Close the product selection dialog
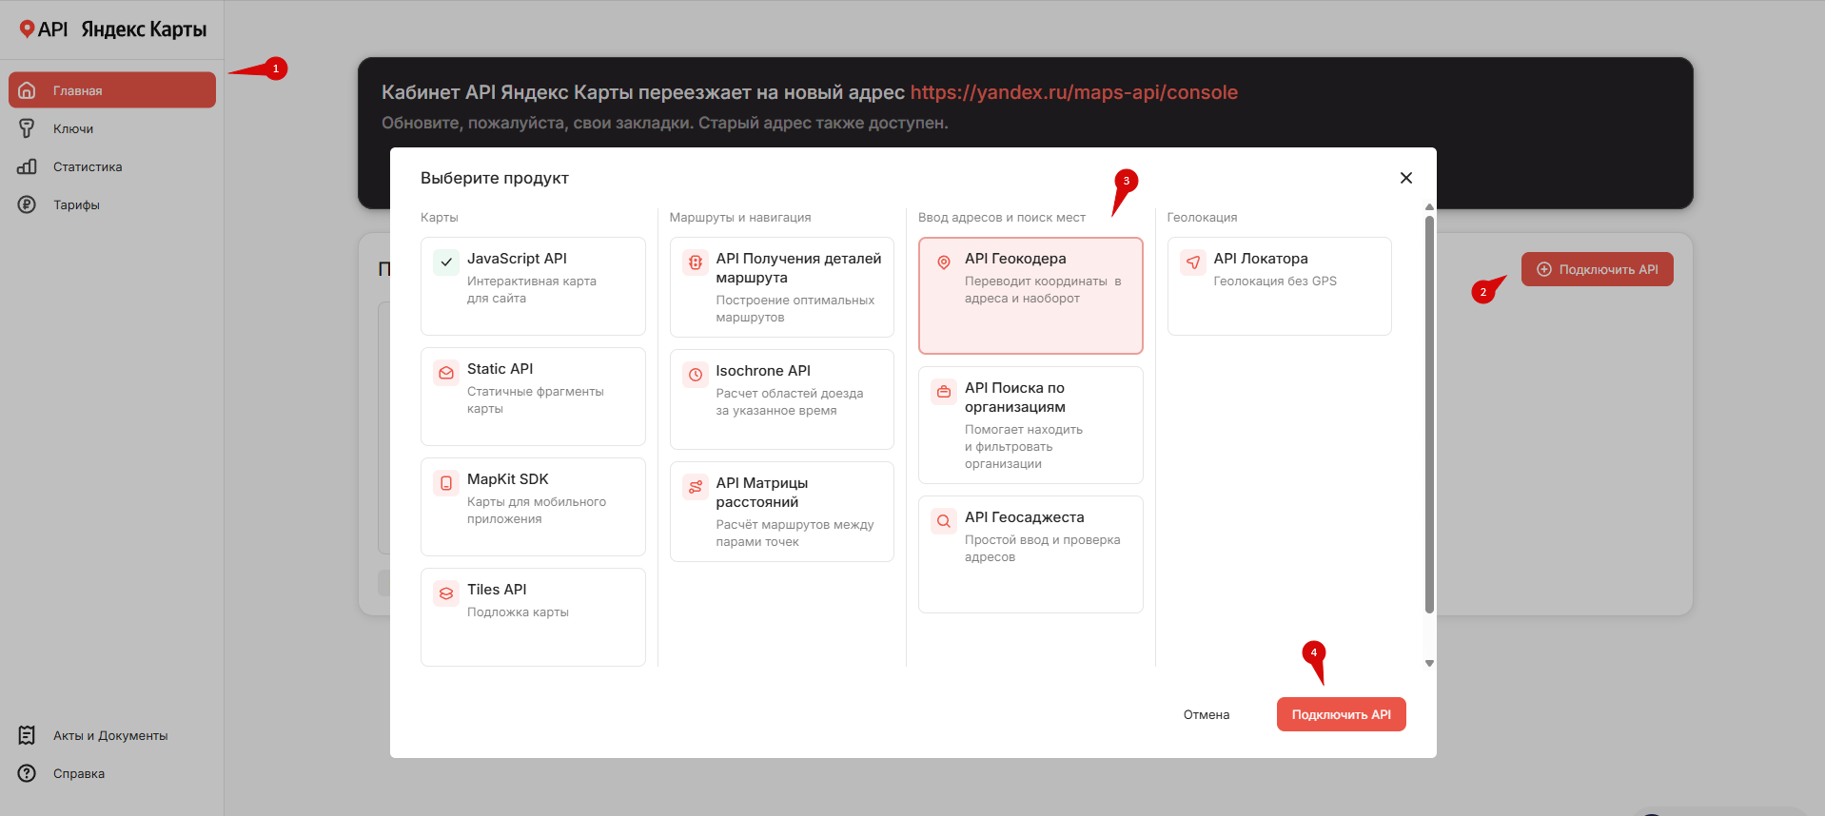 point(1406,178)
